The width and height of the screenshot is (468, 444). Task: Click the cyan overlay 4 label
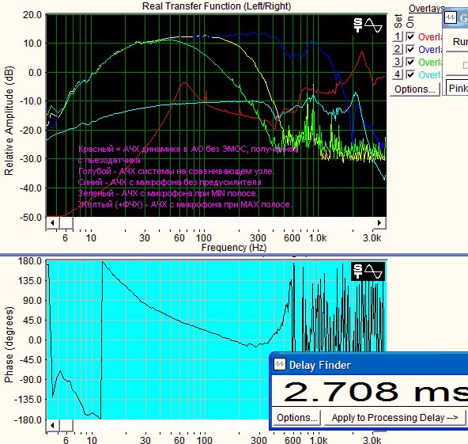pos(430,74)
